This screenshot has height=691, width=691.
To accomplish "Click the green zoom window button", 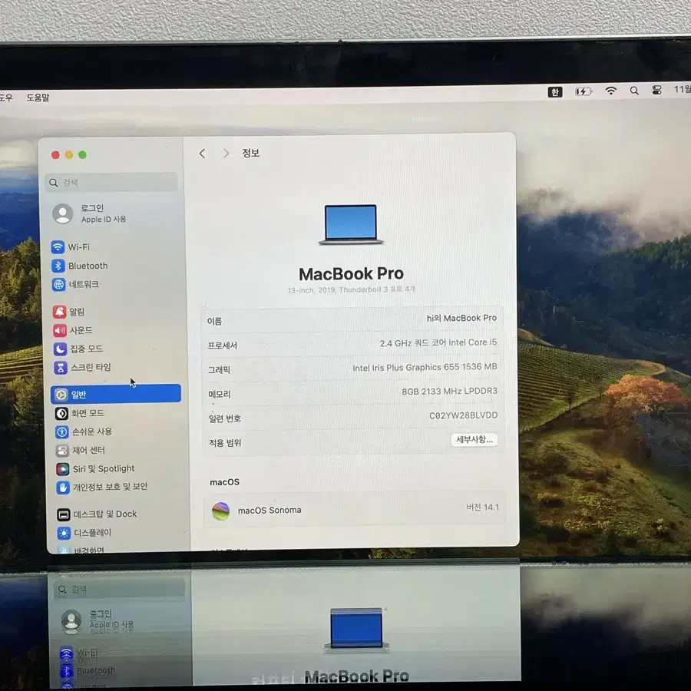I will pos(82,154).
